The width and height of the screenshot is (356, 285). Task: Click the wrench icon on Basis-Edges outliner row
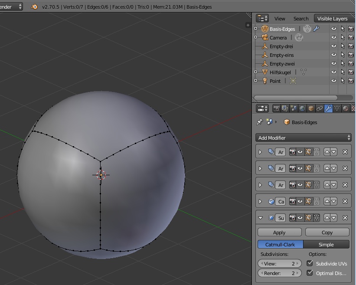coord(317,29)
